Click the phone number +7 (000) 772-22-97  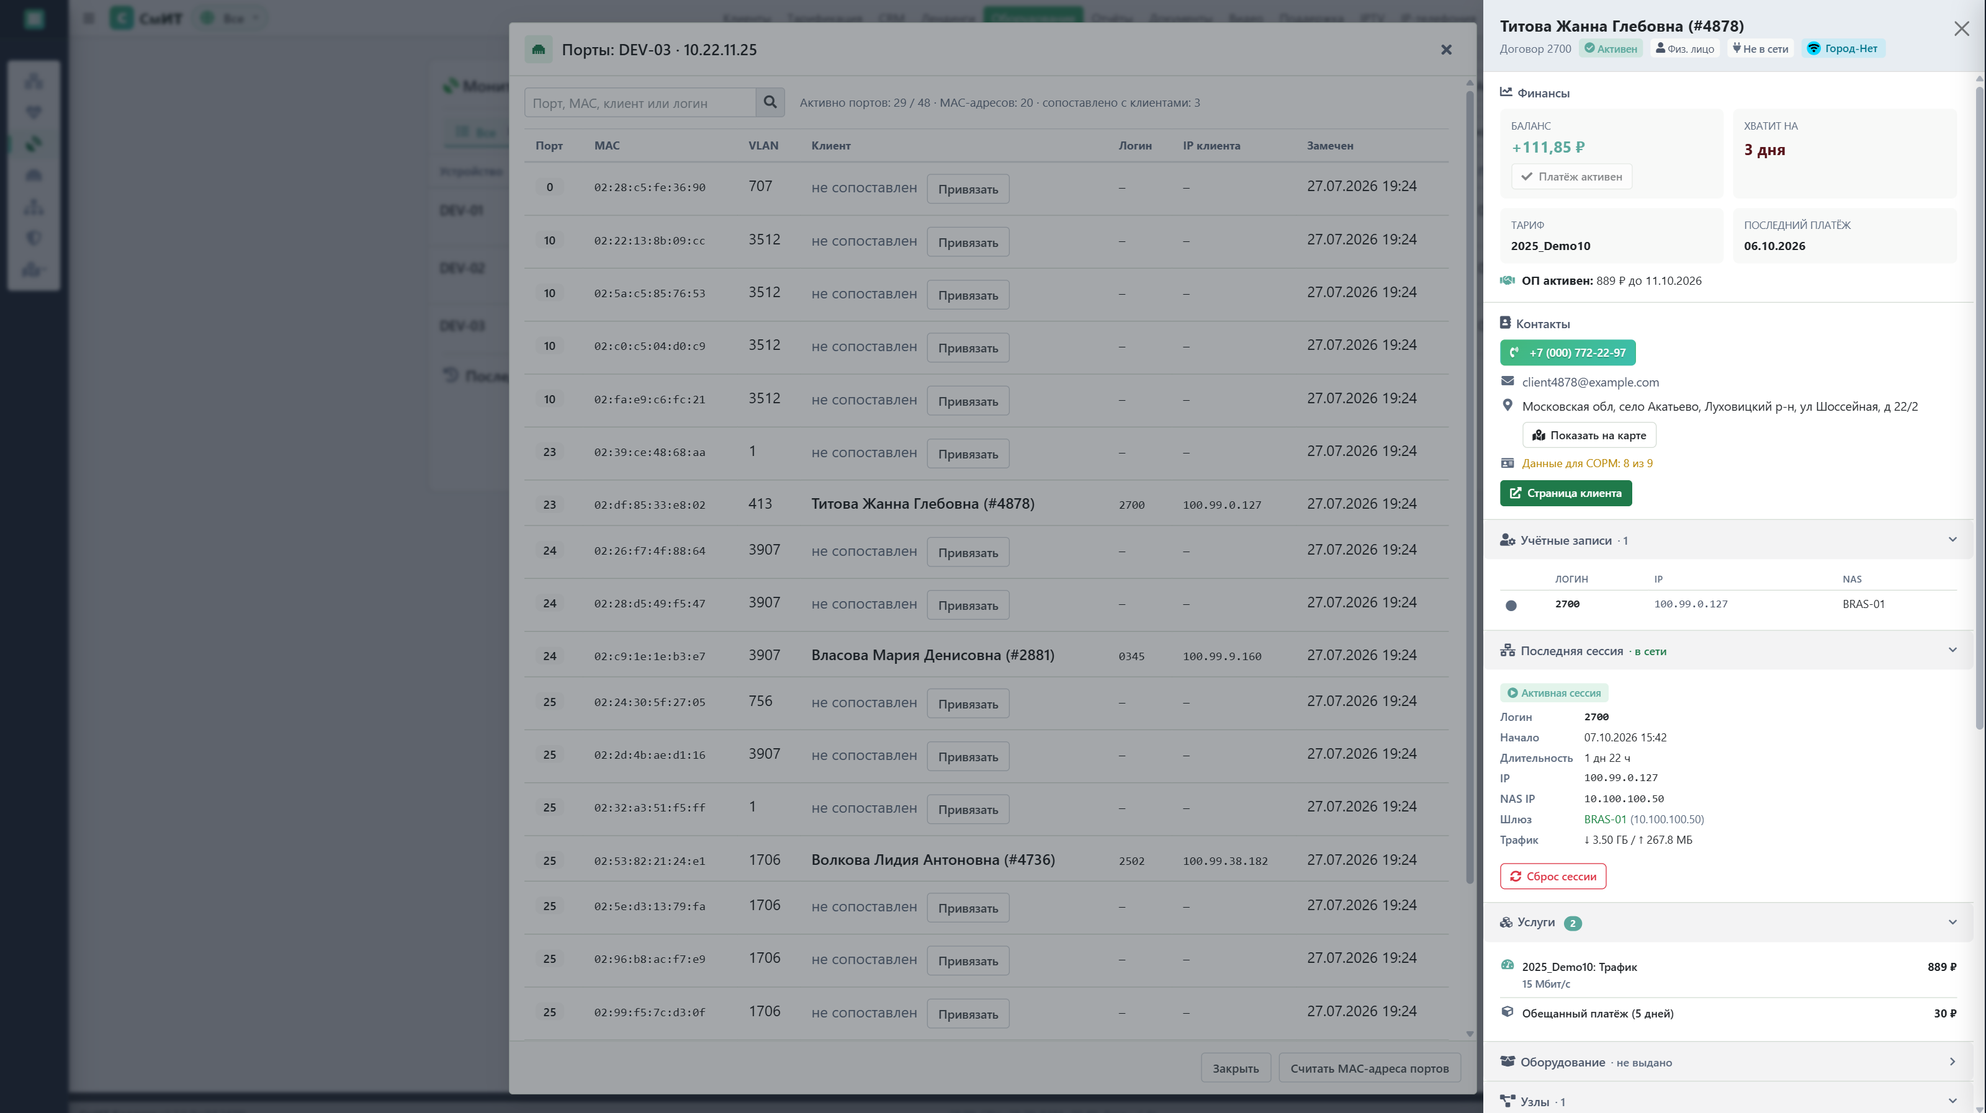(1566, 353)
